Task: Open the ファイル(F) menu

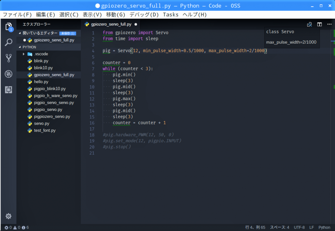Action: [x=17, y=14]
